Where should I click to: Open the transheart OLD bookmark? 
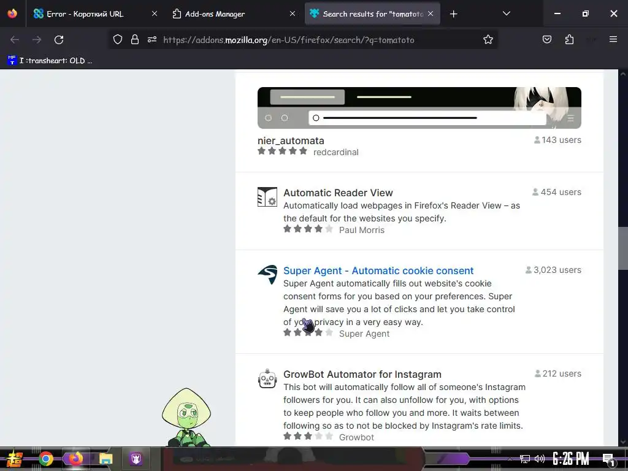[x=50, y=61]
